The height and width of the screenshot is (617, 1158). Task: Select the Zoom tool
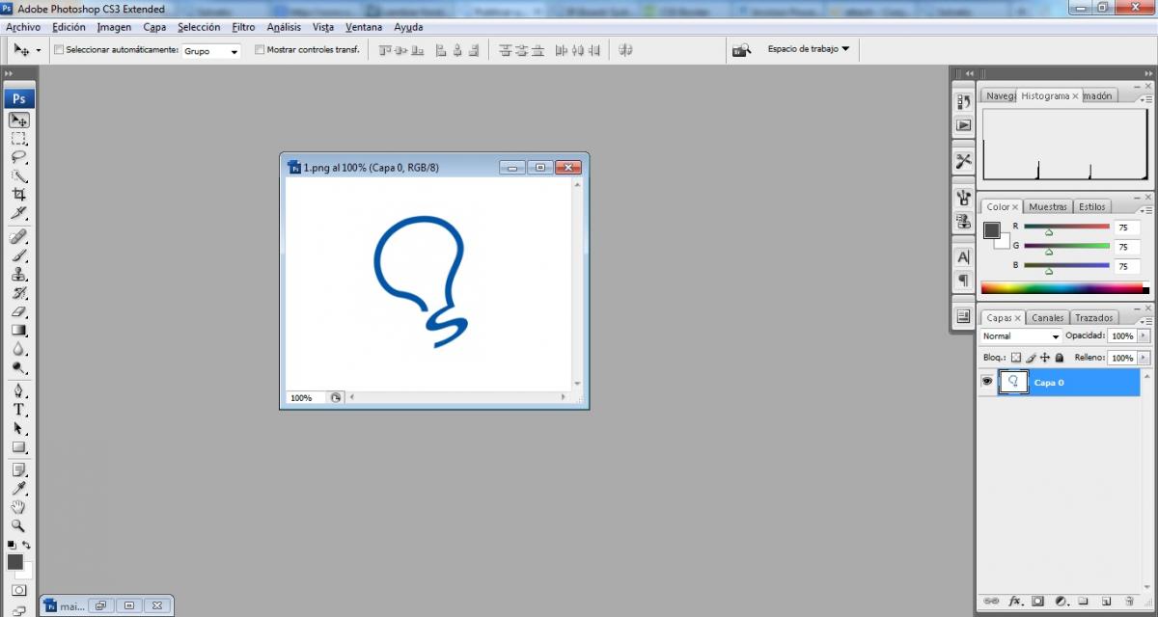click(18, 526)
